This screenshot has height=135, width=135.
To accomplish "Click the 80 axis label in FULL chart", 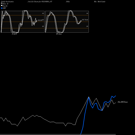I will [x=87, y=13].
